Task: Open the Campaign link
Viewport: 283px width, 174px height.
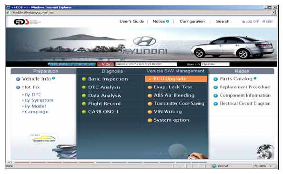Action: coord(37,112)
